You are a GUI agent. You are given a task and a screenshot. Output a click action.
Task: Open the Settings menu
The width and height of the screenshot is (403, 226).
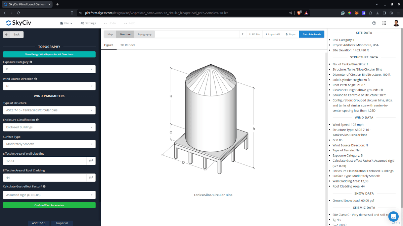88,23
